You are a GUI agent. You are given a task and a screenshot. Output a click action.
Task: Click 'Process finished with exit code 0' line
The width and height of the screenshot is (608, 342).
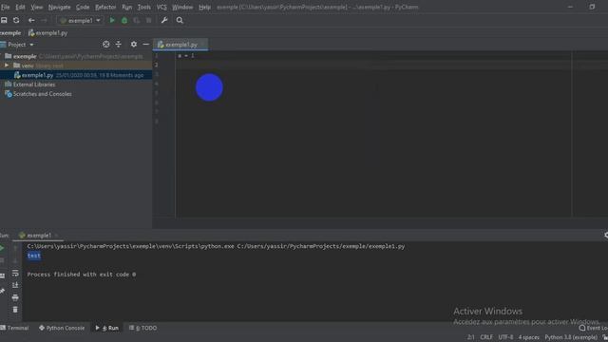(82, 275)
